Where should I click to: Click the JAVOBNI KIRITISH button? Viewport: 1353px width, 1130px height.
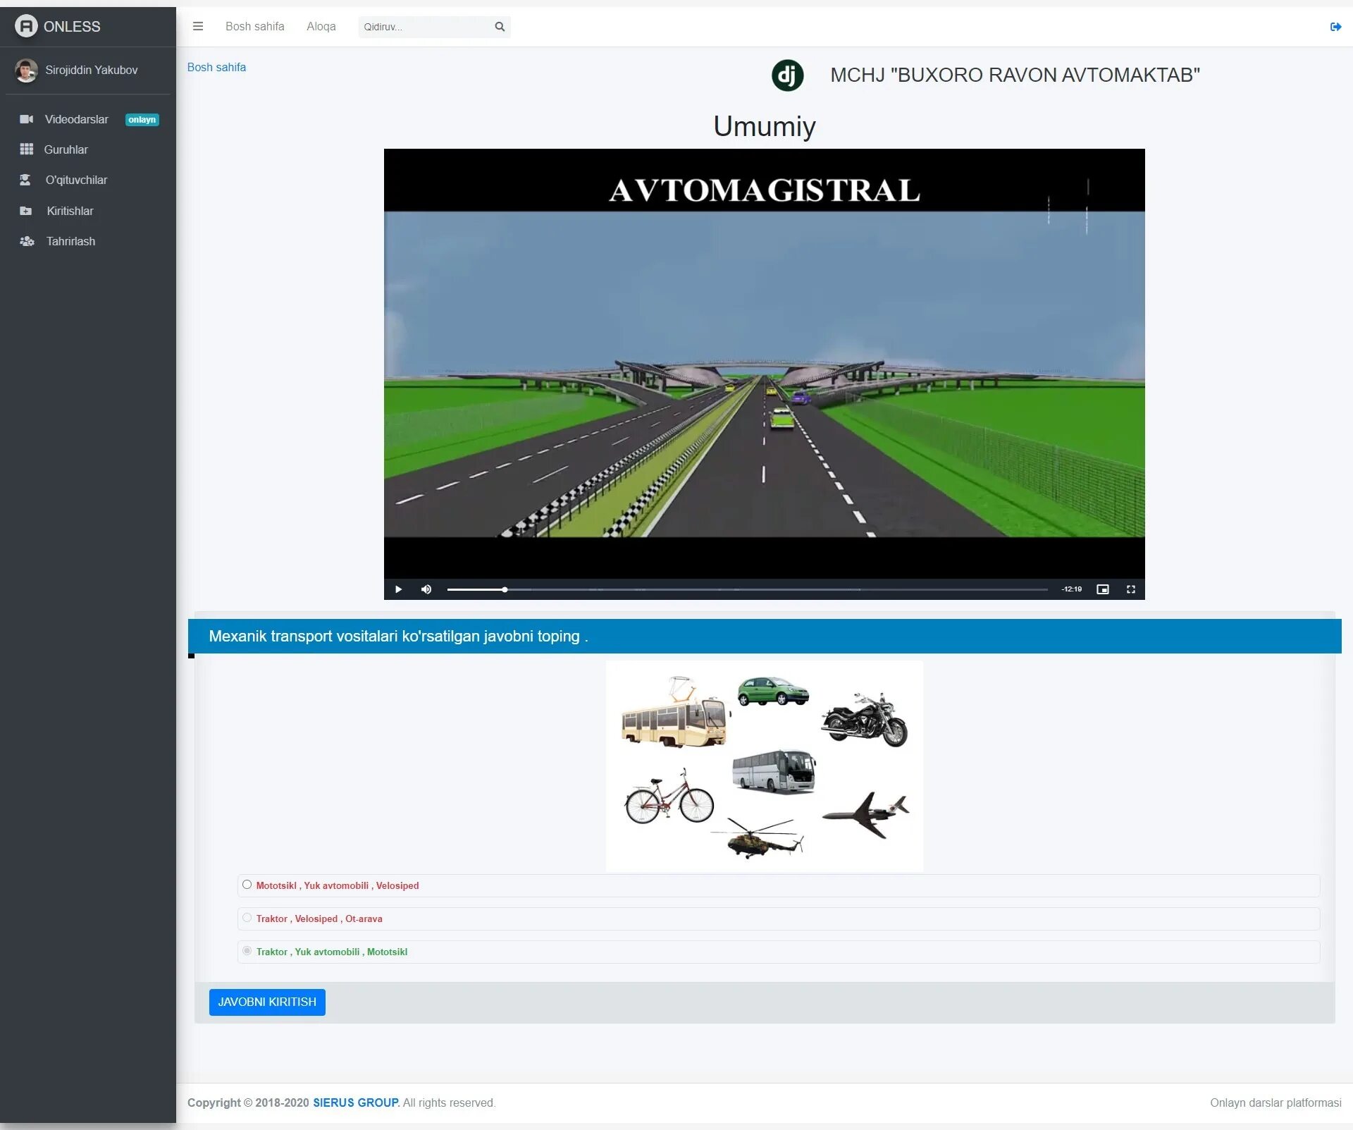(x=267, y=1002)
